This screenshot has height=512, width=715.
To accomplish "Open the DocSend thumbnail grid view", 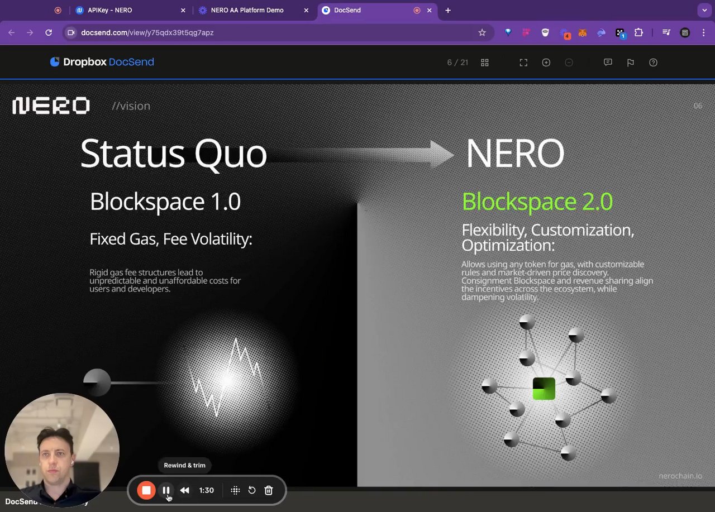I will click(485, 63).
